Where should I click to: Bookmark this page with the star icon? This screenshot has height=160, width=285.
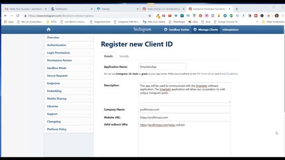click(x=150, y=16)
